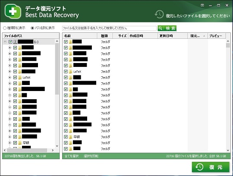
Task: Sort the list by the 更新日時 column header
Action: point(173,36)
